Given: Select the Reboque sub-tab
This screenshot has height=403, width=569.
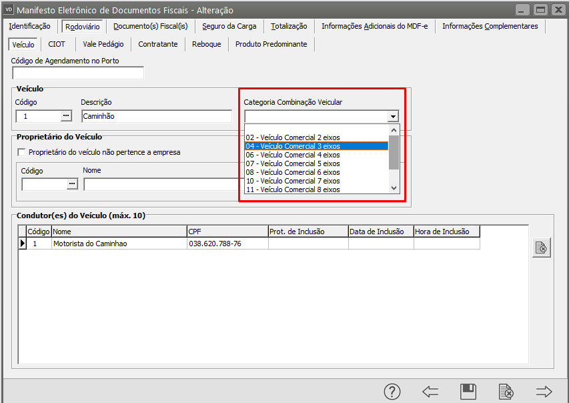Looking at the screenshot, I should coord(207,44).
